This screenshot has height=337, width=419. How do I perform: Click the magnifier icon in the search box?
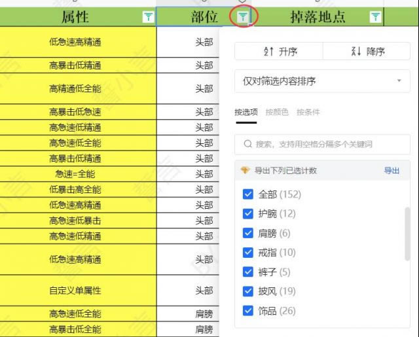pos(248,144)
